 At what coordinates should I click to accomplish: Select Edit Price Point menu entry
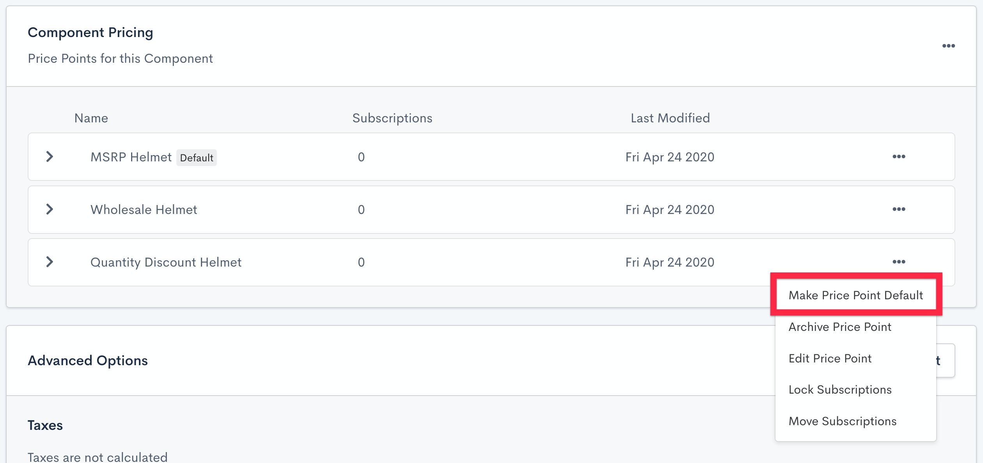point(830,358)
